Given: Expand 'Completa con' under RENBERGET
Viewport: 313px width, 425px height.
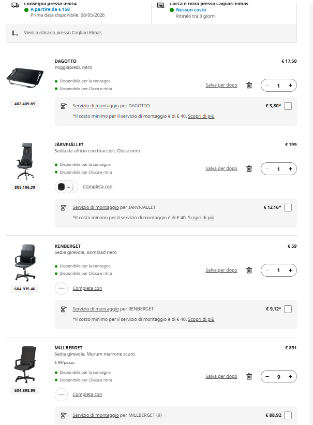Looking at the screenshot, I should click(87, 288).
